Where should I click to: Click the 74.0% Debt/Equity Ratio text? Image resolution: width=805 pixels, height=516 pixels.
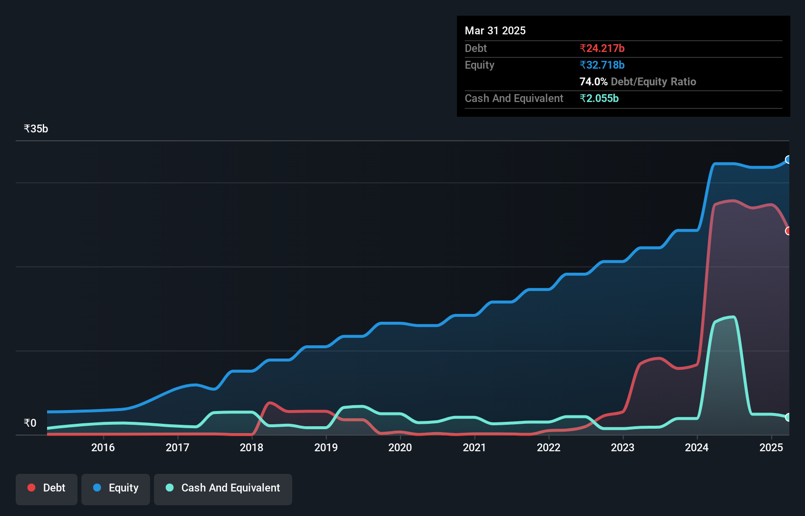pos(638,81)
